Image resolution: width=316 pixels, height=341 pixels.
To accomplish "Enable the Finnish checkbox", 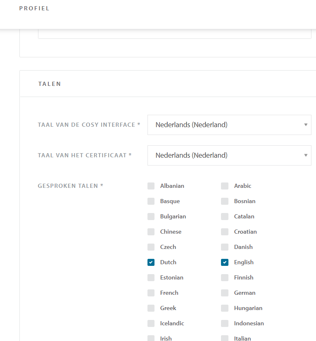I will (x=225, y=277).
